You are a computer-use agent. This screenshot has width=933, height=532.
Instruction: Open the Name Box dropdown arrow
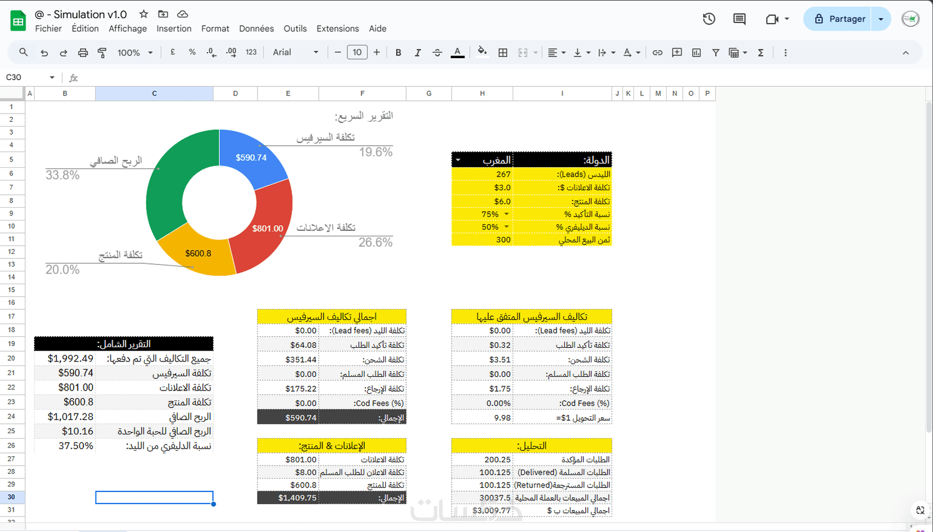click(52, 77)
